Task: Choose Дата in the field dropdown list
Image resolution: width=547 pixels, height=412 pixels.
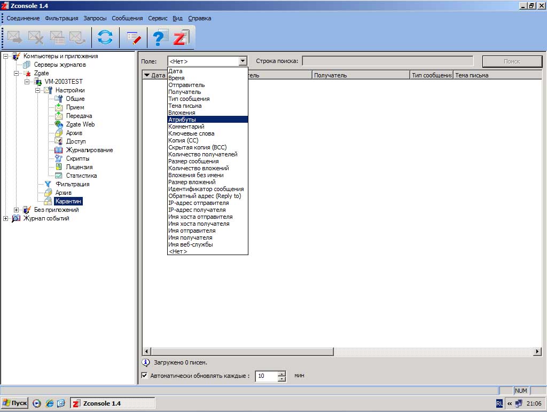Action: [x=208, y=71]
